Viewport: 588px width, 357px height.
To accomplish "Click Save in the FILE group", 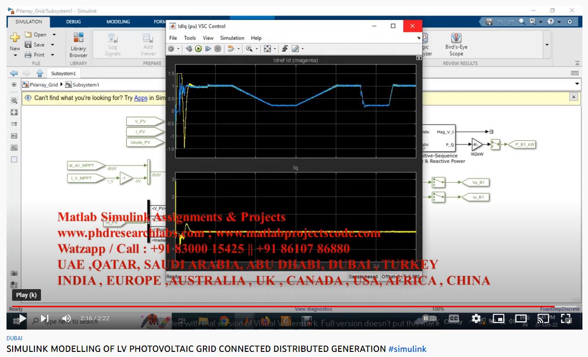I will click(x=35, y=45).
